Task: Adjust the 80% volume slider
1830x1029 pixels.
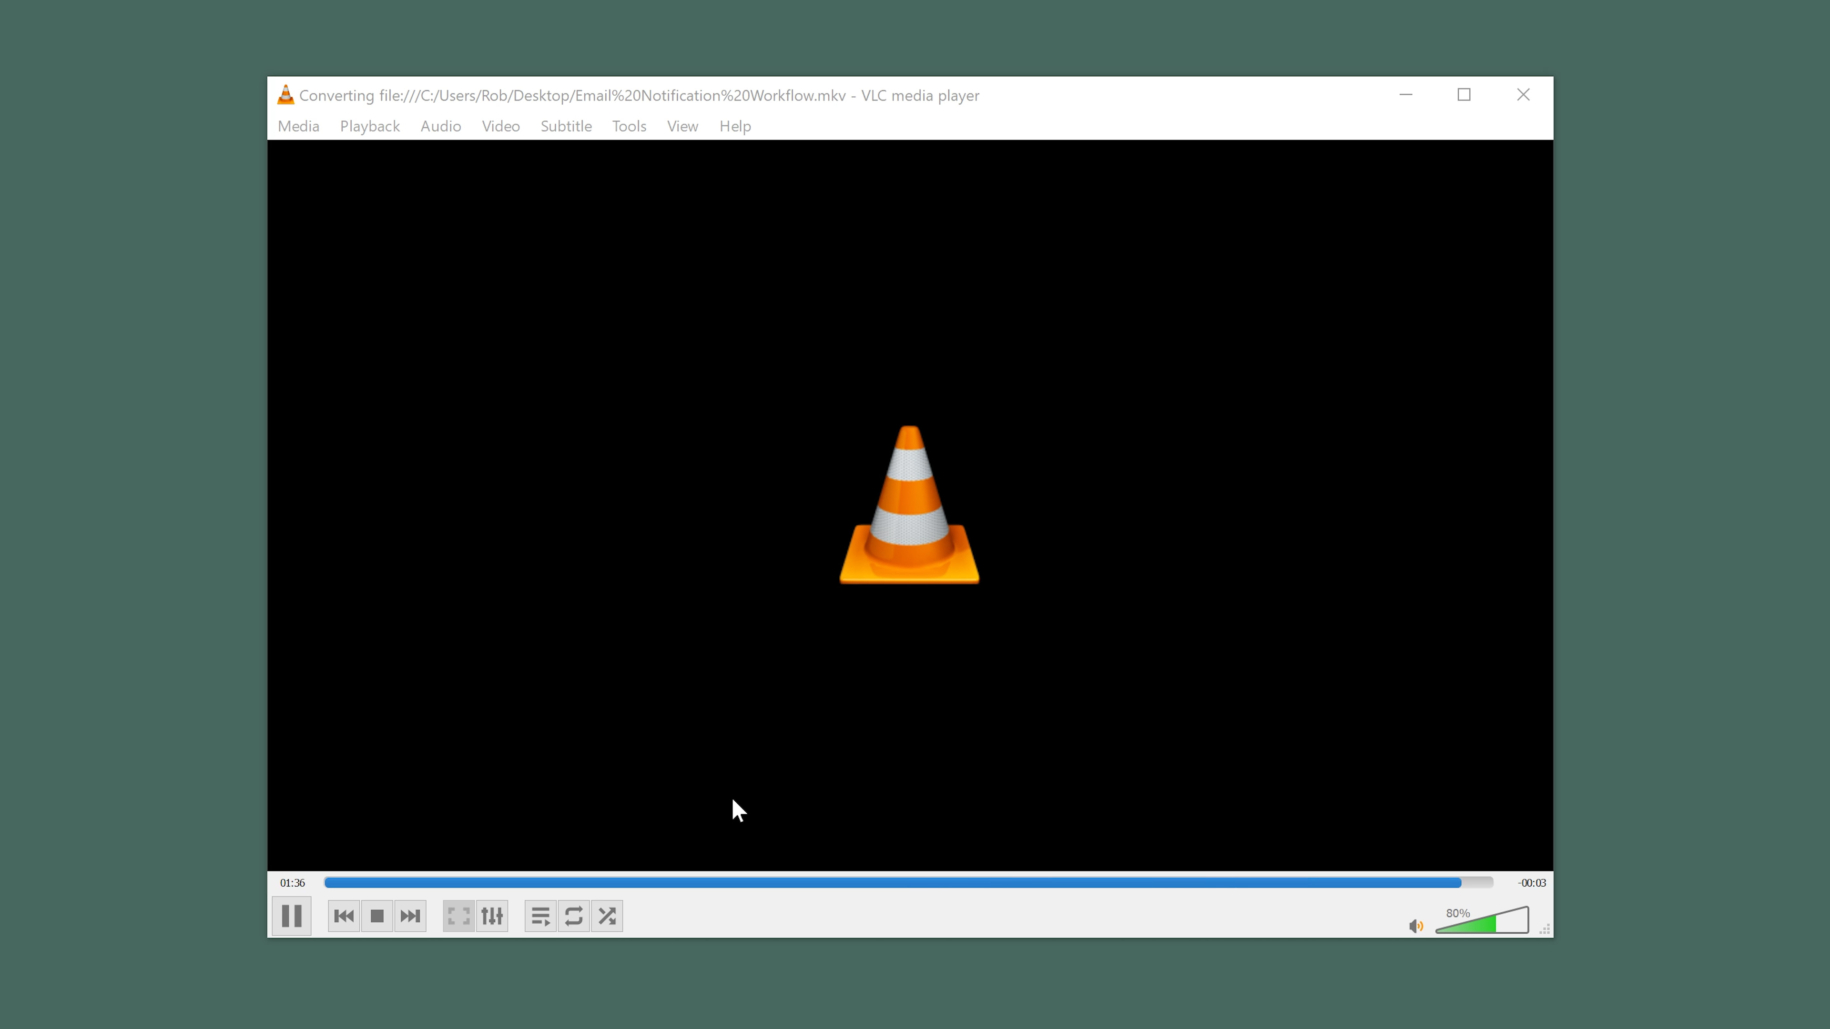Action: point(1482,920)
